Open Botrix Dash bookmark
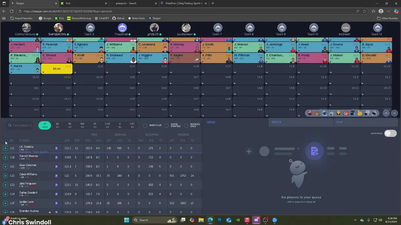The height and width of the screenshot is (225, 401). pyautogui.click(x=136, y=18)
